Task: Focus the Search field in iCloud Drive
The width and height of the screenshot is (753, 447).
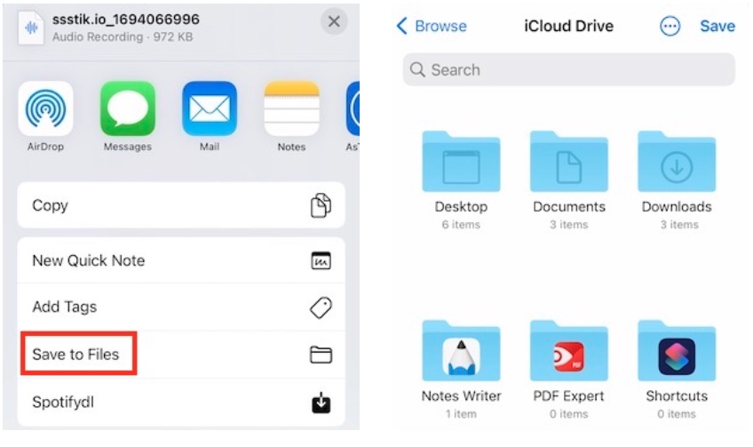Action: [568, 69]
